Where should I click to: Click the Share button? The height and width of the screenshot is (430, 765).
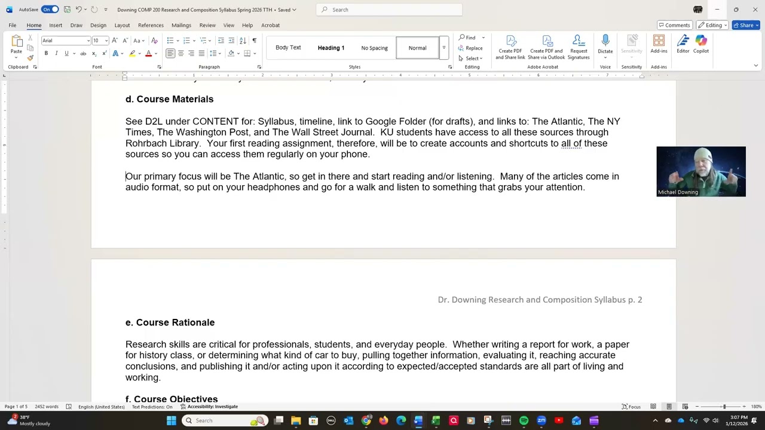tap(746, 25)
